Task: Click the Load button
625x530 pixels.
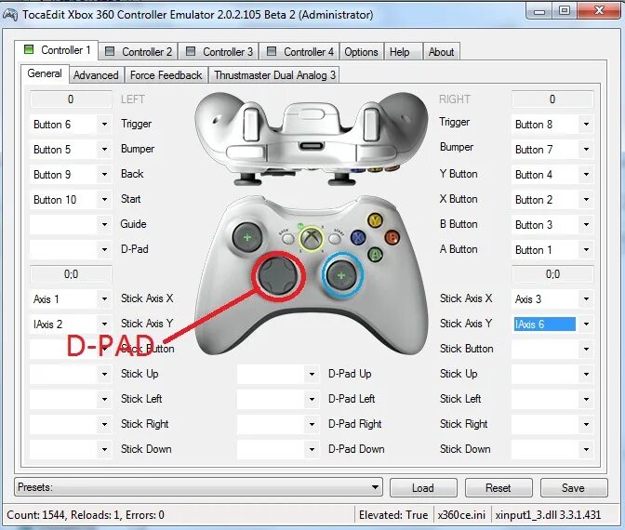Action: pos(423,488)
